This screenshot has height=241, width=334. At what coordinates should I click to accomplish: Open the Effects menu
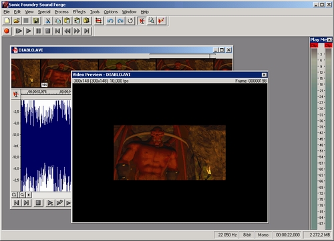pos(79,12)
